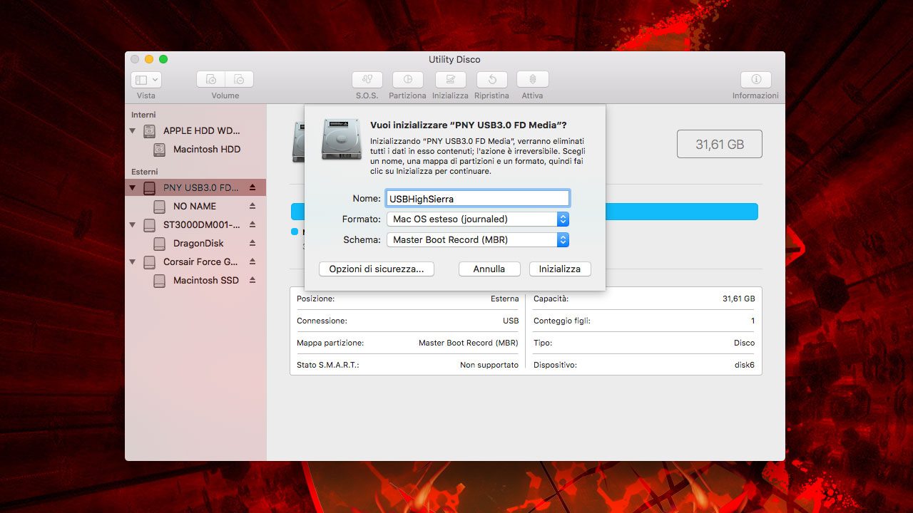The height and width of the screenshot is (513, 913).
Task: Eject the DragonDisk volume
Action: click(253, 243)
